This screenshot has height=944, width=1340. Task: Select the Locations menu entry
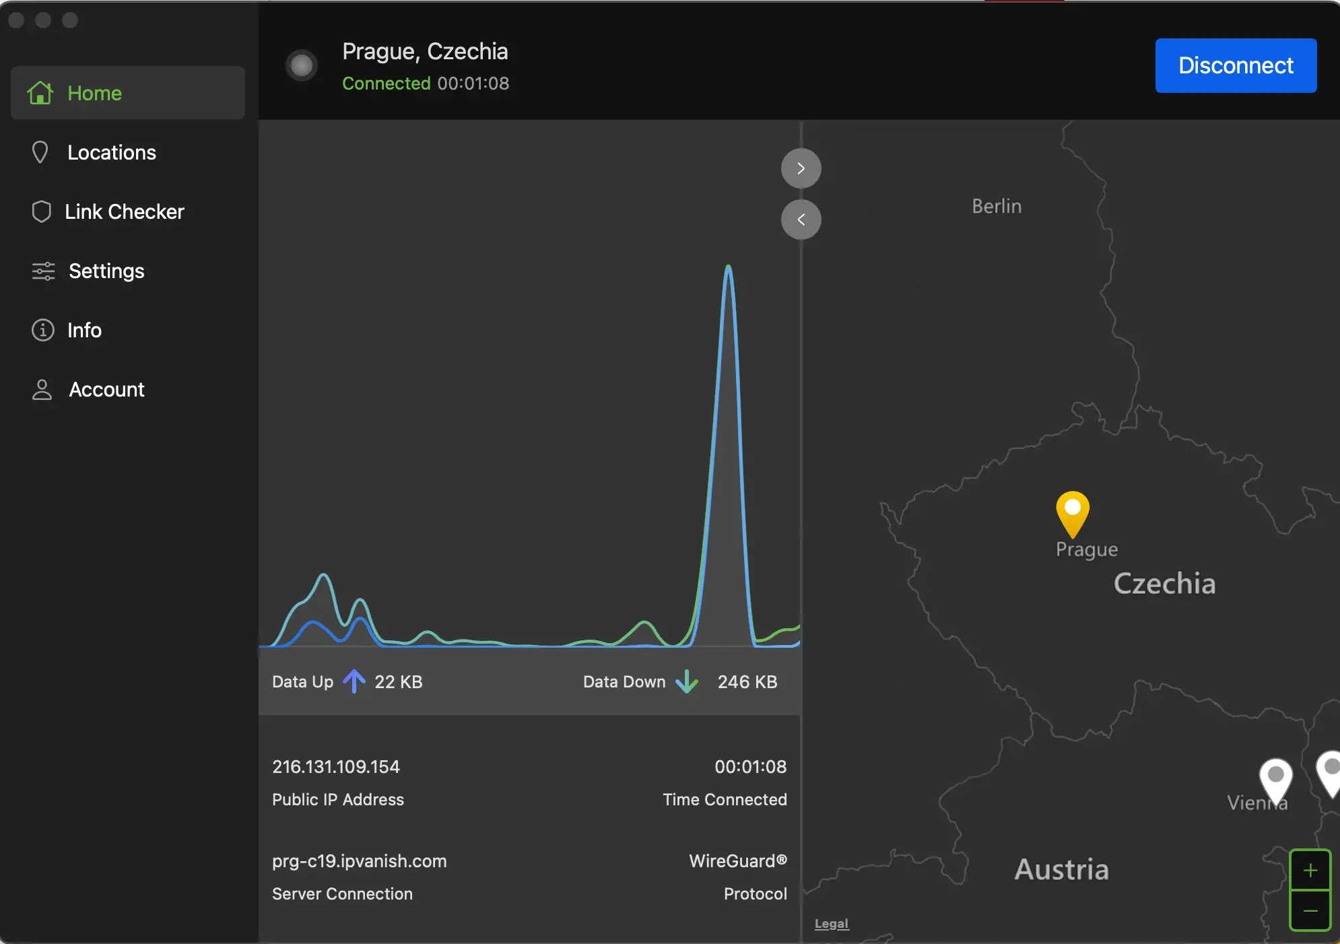[110, 152]
